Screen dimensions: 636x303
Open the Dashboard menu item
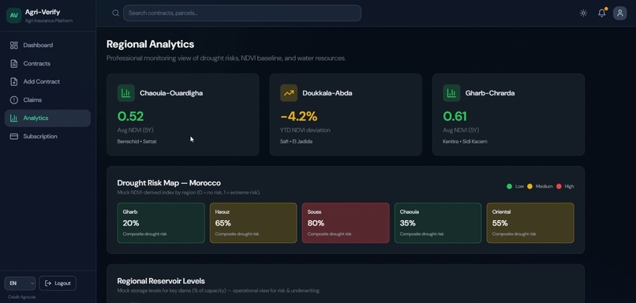point(47,45)
